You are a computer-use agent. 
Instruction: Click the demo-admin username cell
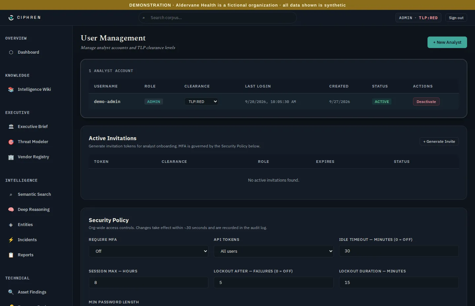coord(107,102)
